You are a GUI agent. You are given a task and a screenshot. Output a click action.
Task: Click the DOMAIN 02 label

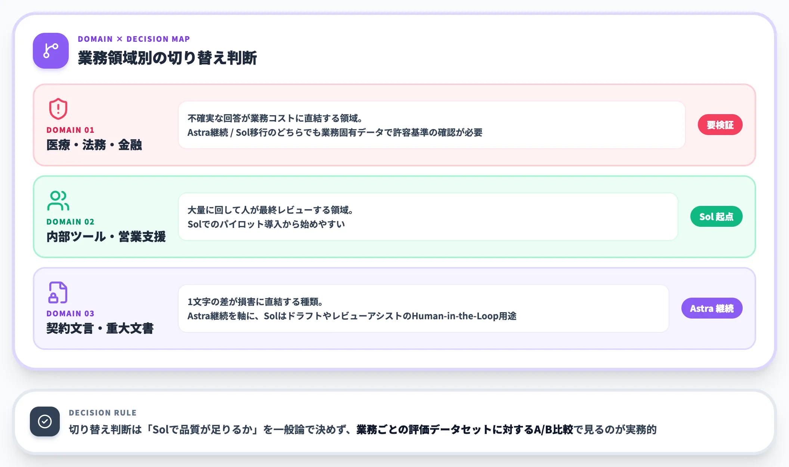70,222
